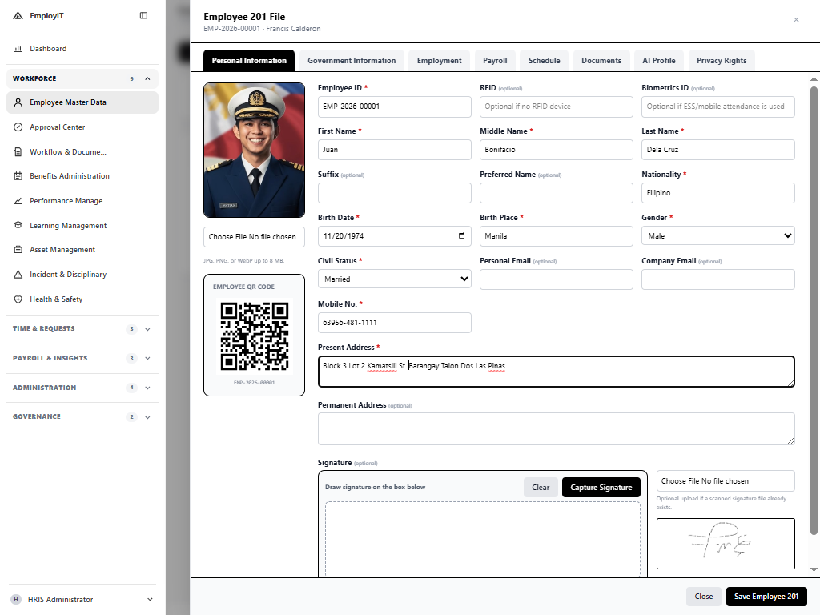Image resolution: width=820 pixels, height=615 pixels.
Task: Expand the Payroll & Insights section
Action: tap(147, 358)
